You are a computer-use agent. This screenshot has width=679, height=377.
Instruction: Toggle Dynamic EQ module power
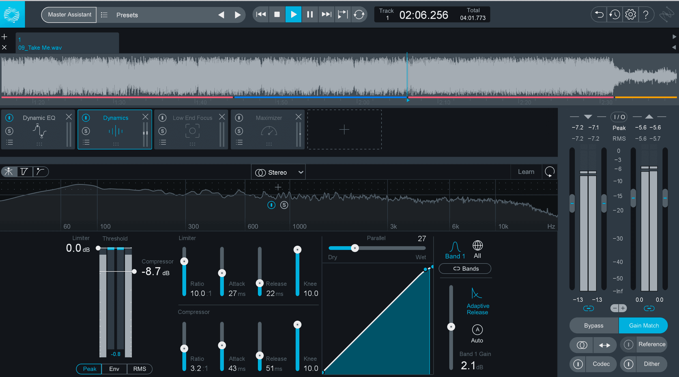point(9,117)
